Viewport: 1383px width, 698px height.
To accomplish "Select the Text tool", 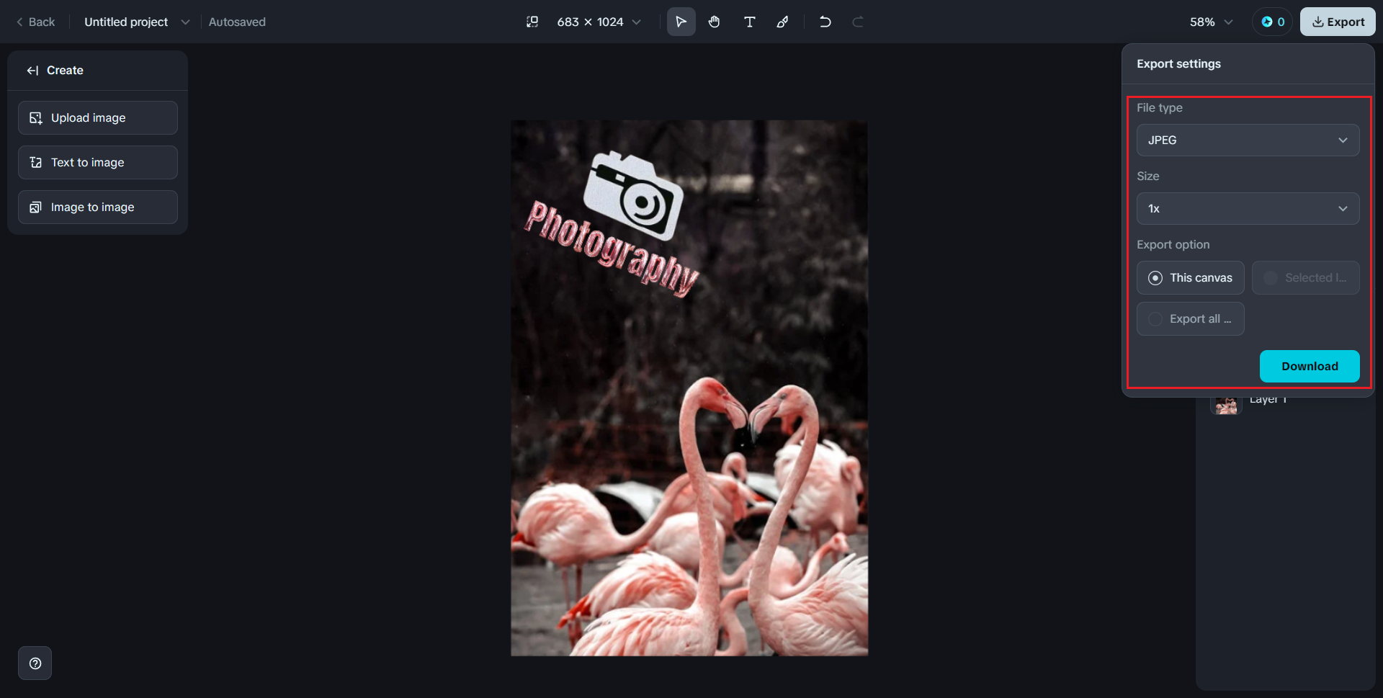I will pyautogui.click(x=749, y=22).
